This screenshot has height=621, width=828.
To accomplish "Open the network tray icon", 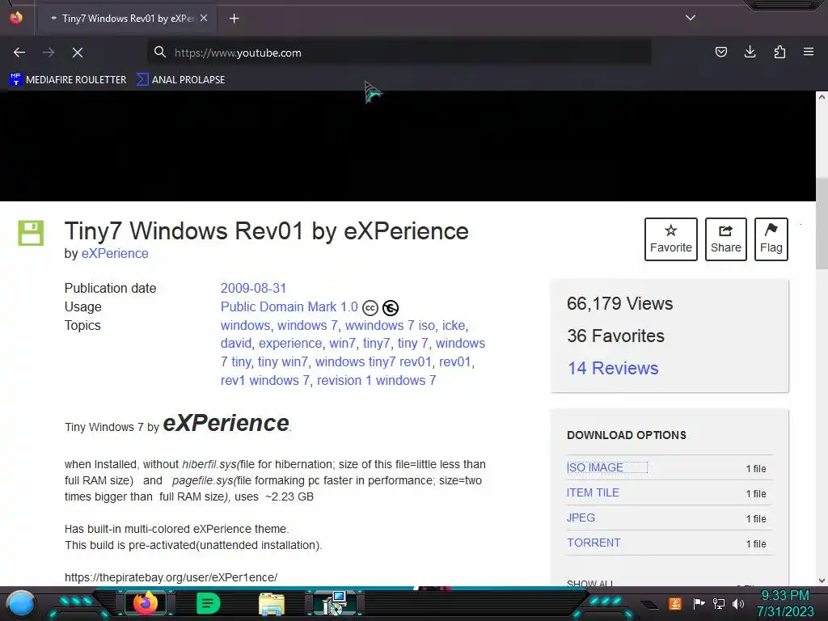I will point(719,603).
